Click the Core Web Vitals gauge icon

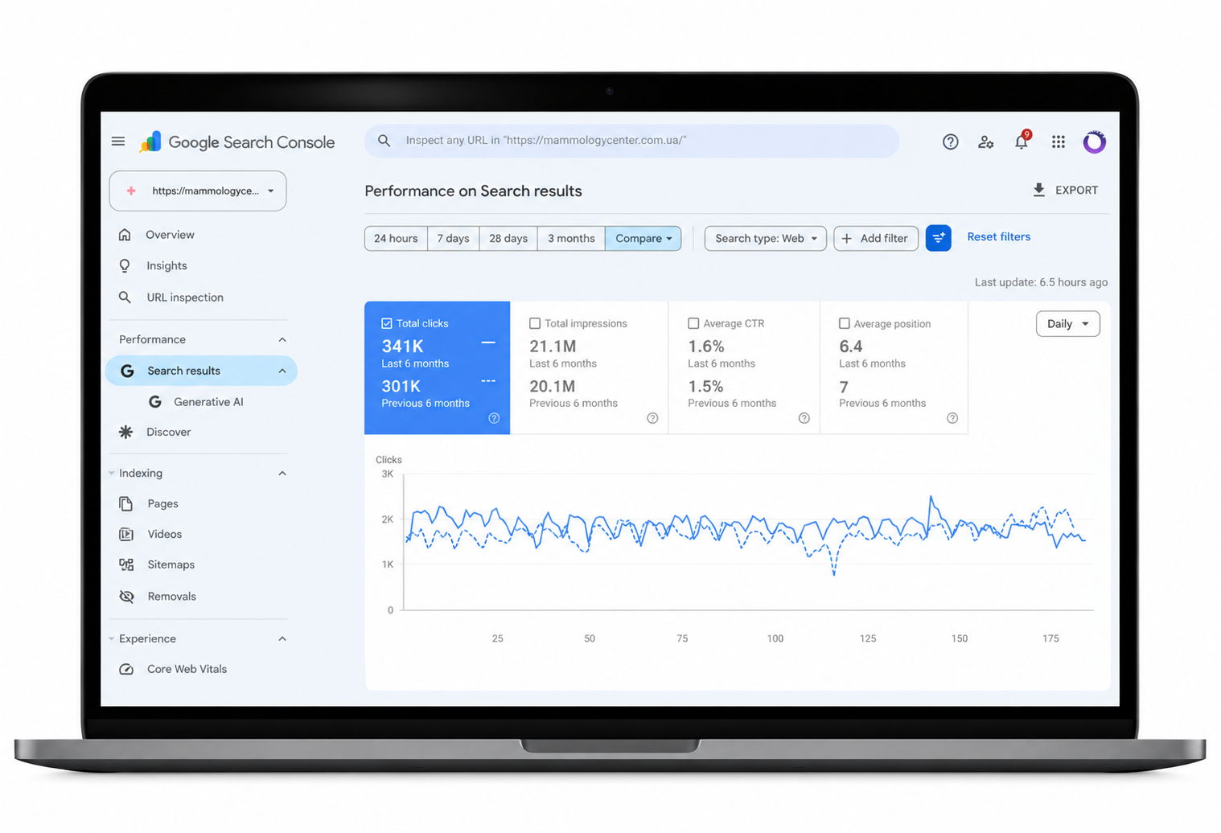[126, 669]
